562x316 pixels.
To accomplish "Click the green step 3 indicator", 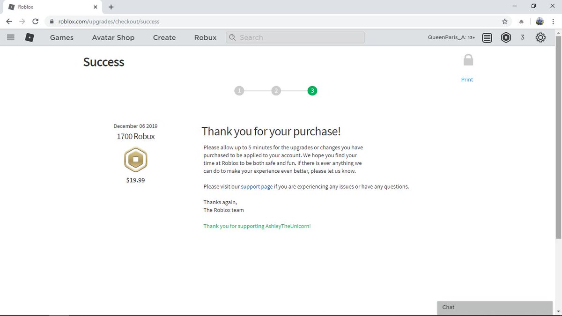I will (x=312, y=91).
